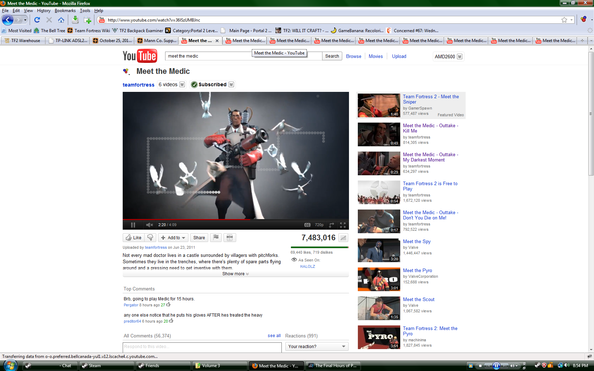The width and height of the screenshot is (594, 371).
Task: Switch to the TF2 Warehouse tab
Action: click(x=23, y=41)
